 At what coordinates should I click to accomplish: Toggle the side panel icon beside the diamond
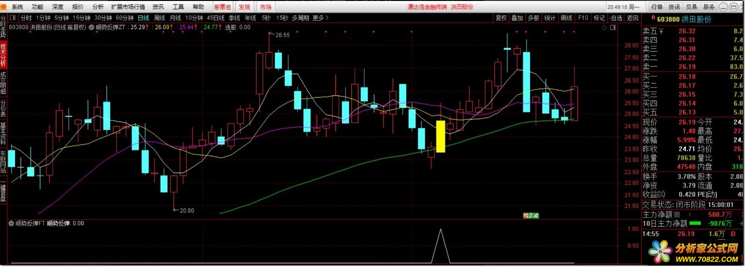pyautogui.click(x=613, y=27)
